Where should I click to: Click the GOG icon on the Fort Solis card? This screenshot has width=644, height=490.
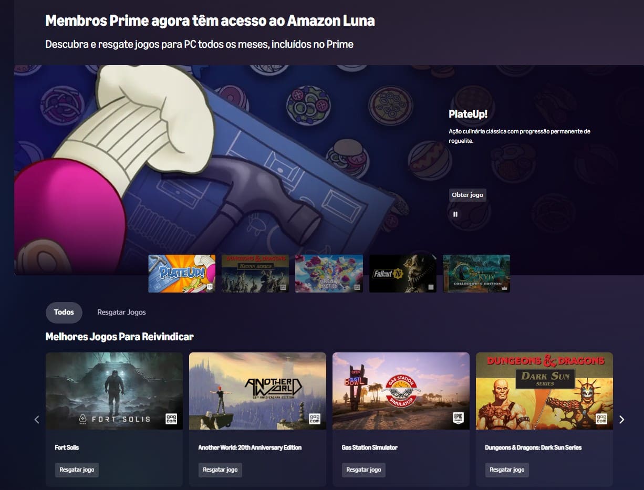(171, 419)
